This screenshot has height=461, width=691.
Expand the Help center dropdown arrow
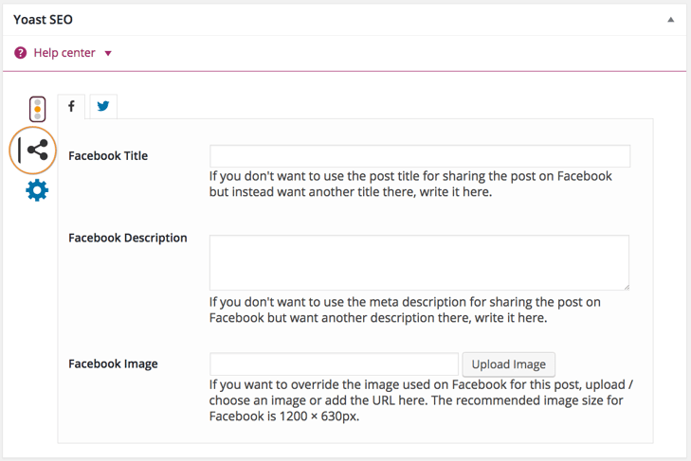point(108,53)
